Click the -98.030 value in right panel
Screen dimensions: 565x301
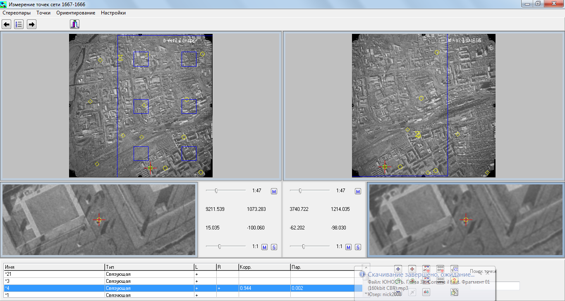coord(339,228)
